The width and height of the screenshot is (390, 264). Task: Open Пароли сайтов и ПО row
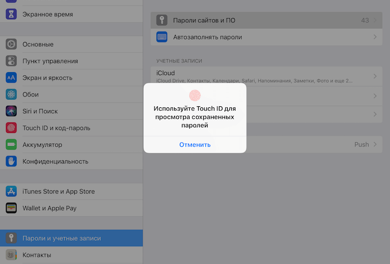click(266, 20)
